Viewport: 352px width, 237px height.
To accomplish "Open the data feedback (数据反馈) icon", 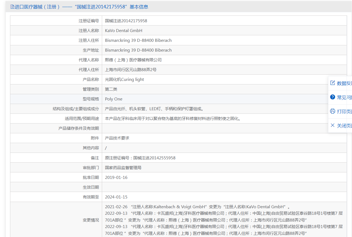I will tap(332, 83).
